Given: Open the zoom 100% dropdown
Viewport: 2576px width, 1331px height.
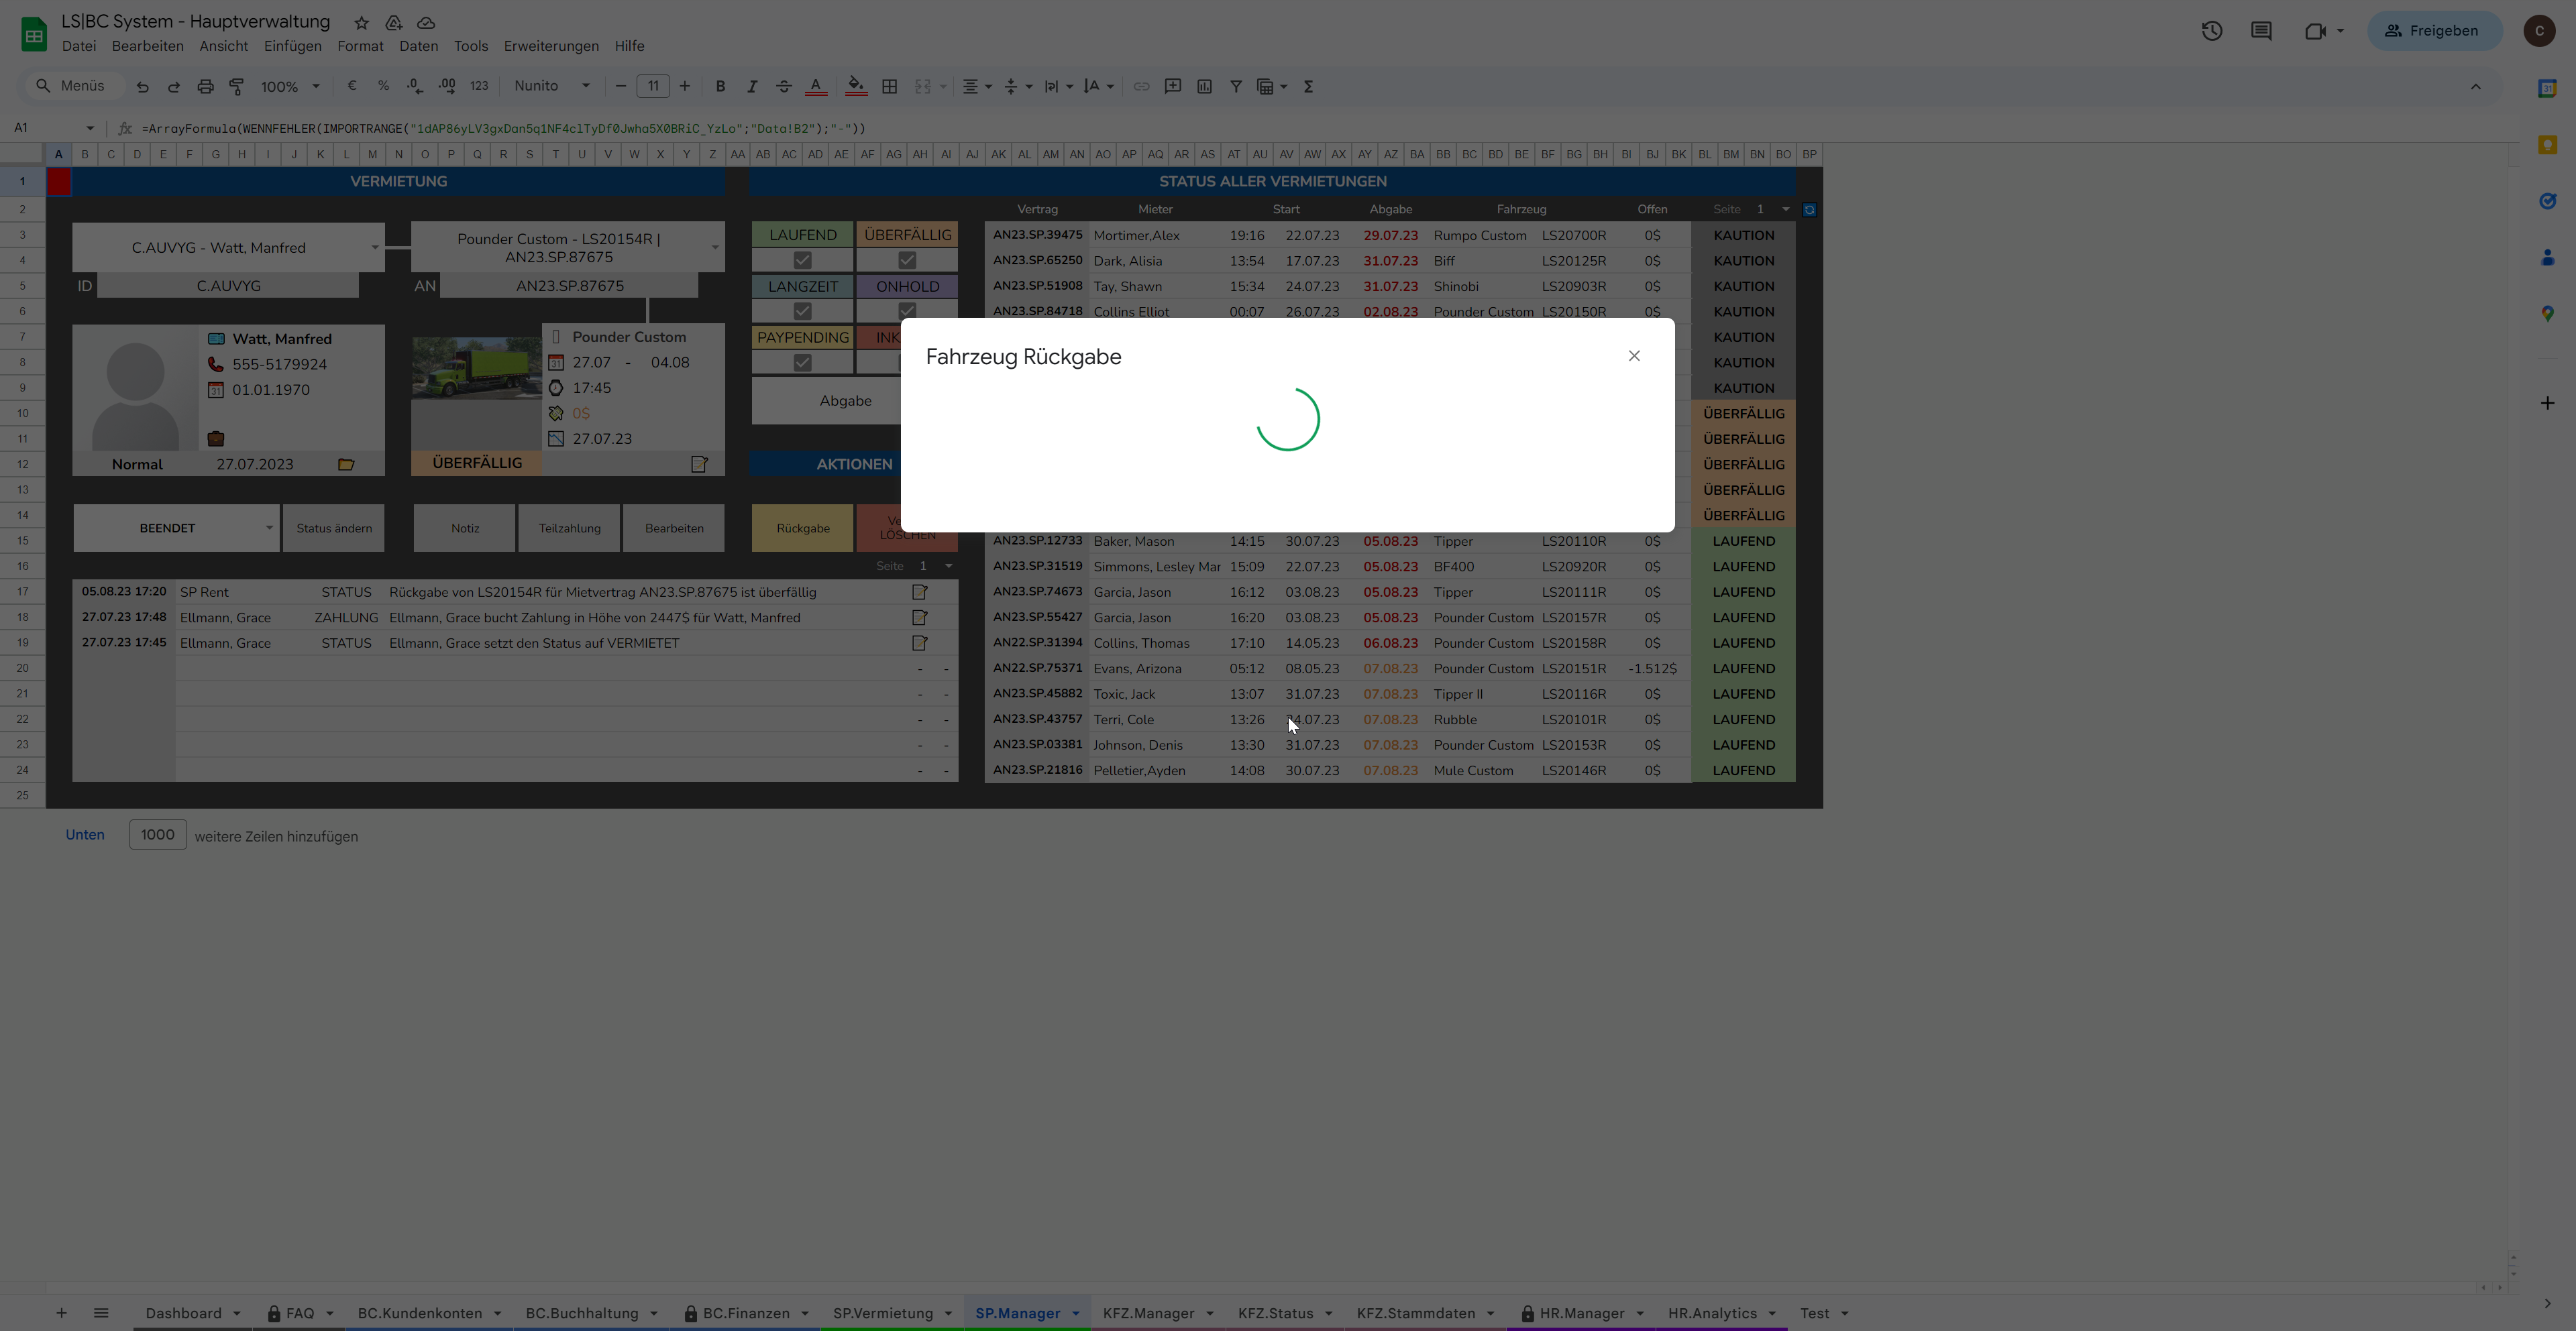Looking at the screenshot, I should [x=290, y=87].
